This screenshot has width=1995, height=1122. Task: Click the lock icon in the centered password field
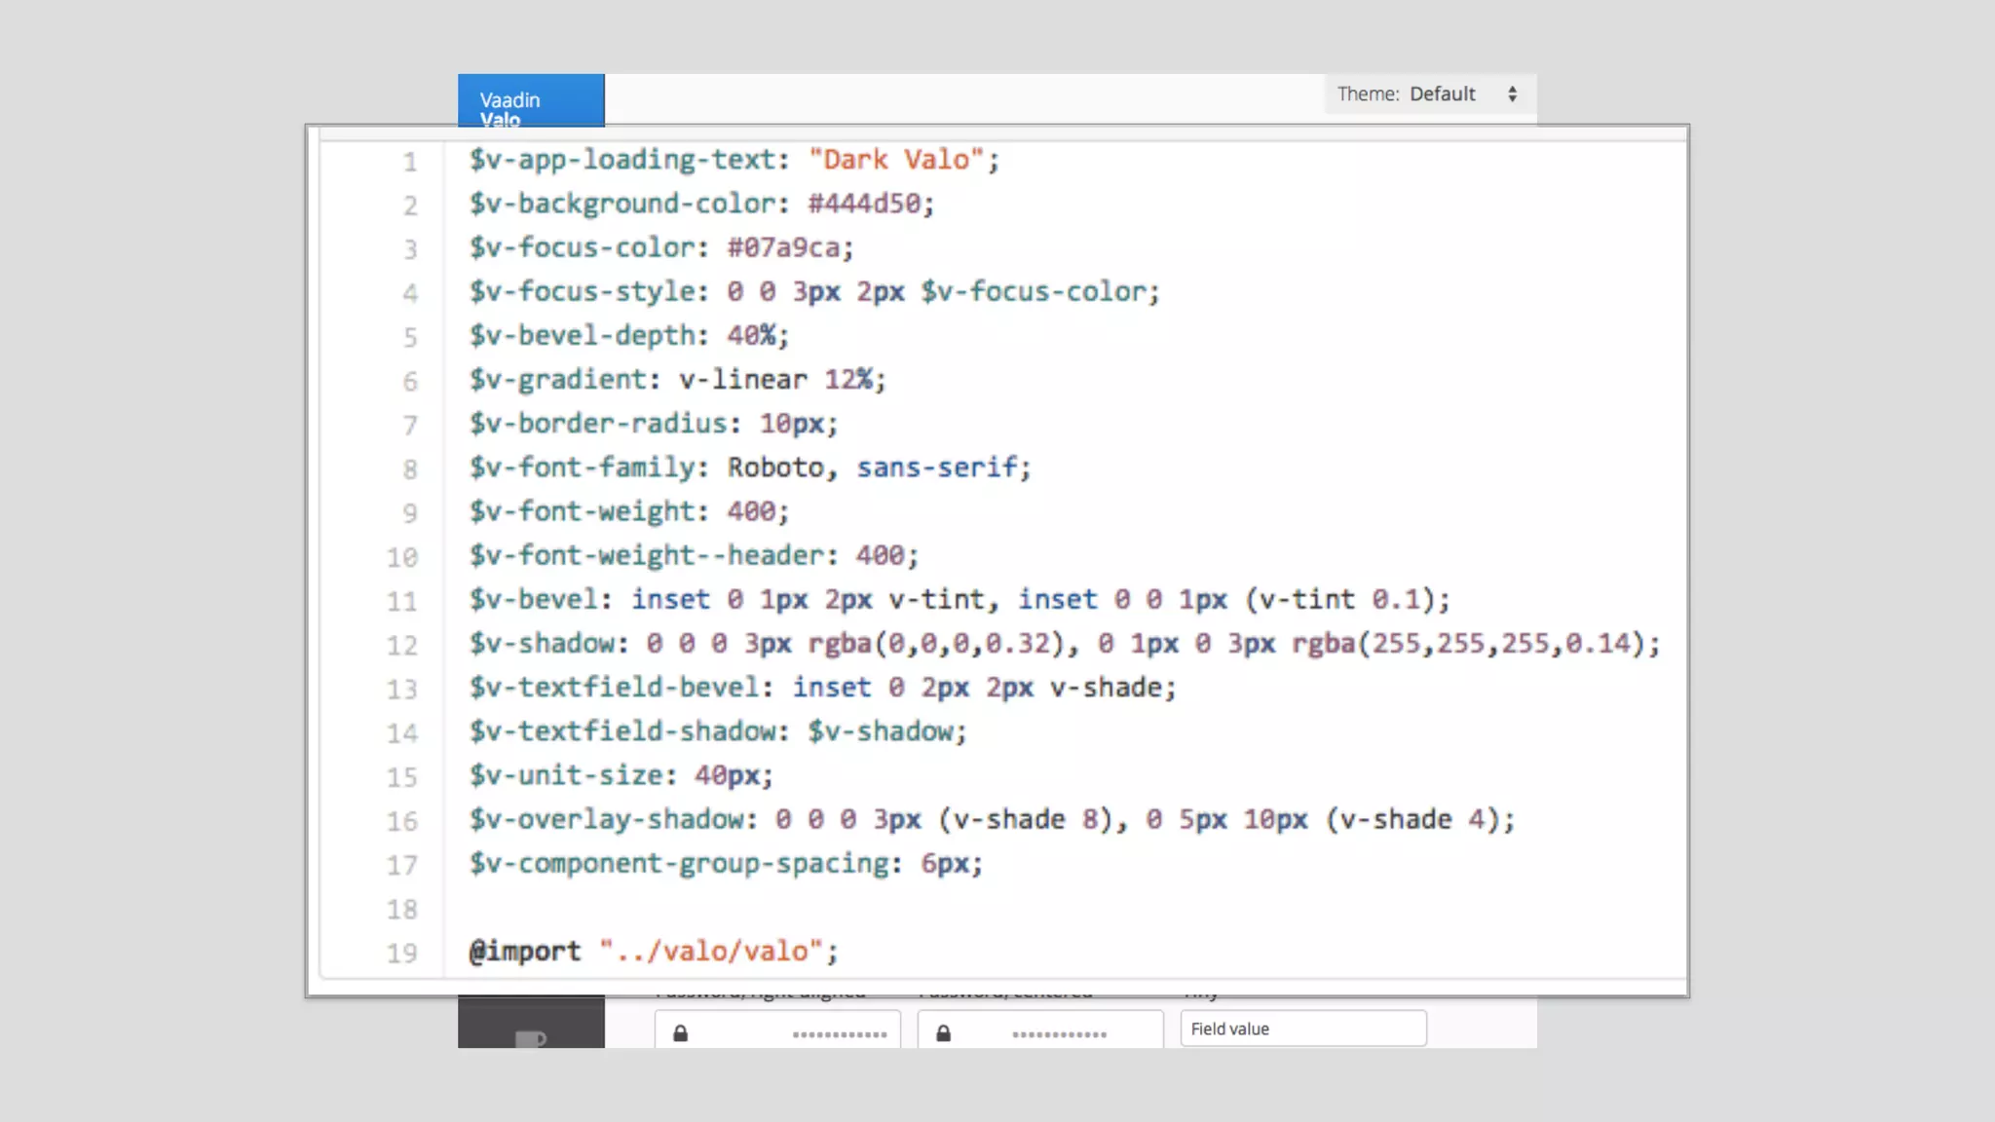coord(943,1033)
